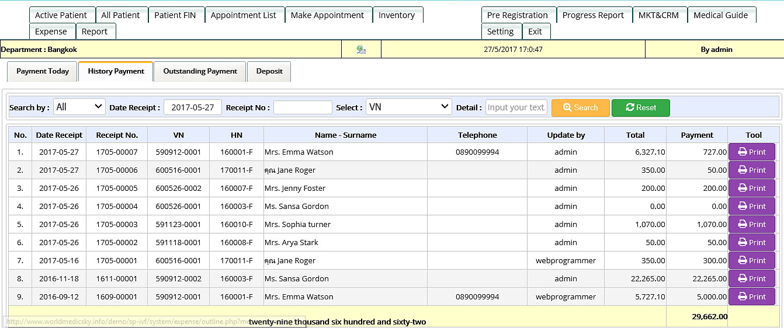
Task: Open the Outstanding Payment tab
Action: coord(200,71)
